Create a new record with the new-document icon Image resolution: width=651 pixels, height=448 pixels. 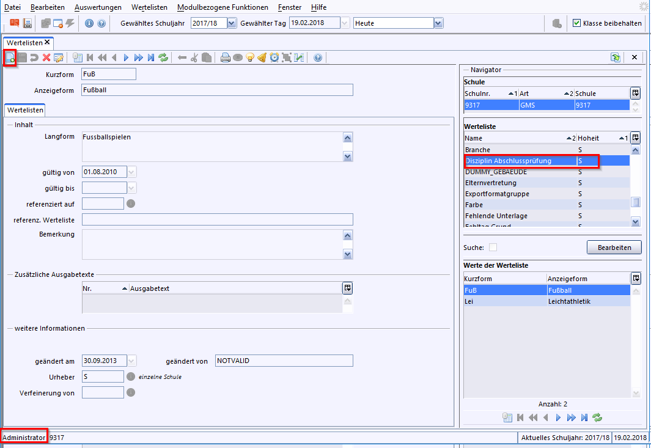(10, 57)
